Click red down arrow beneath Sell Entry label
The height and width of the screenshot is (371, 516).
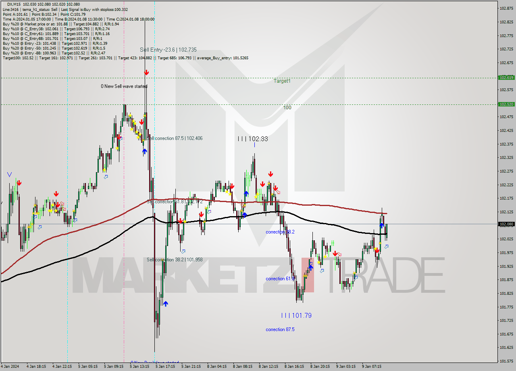(x=146, y=73)
